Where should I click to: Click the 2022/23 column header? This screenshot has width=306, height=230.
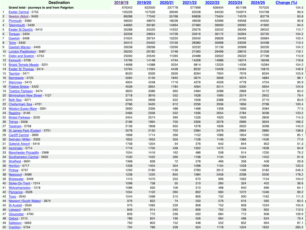point(212,3)
